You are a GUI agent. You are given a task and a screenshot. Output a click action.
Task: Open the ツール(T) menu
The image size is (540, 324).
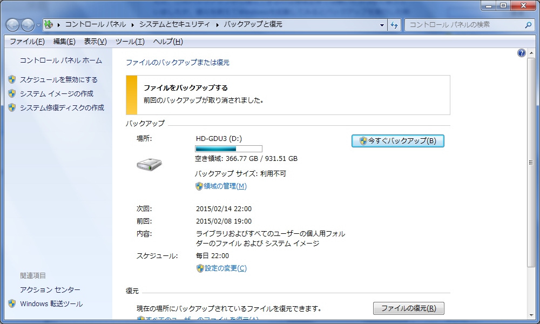130,42
